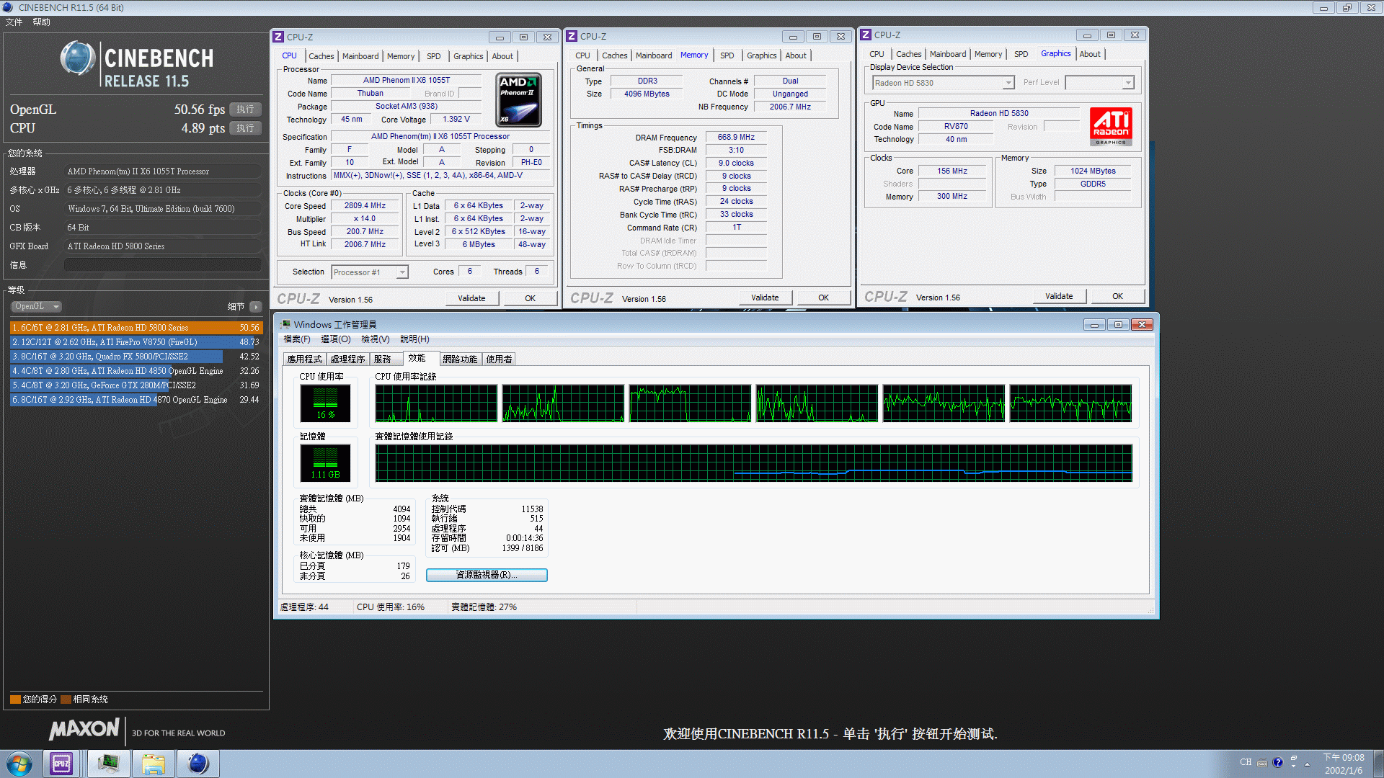Switch to the 處理程序 tab in Task Manager
The image size is (1384, 778).
[x=347, y=359]
